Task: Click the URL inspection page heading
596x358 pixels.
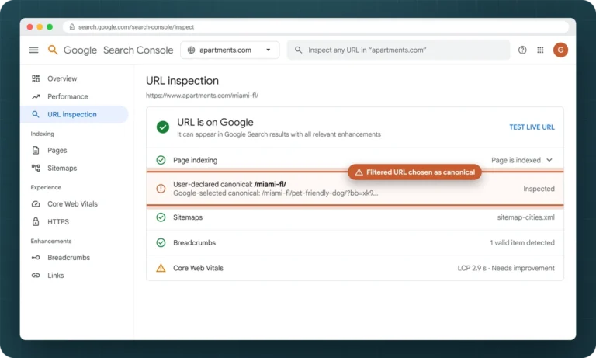Action: [x=182, y=81]
